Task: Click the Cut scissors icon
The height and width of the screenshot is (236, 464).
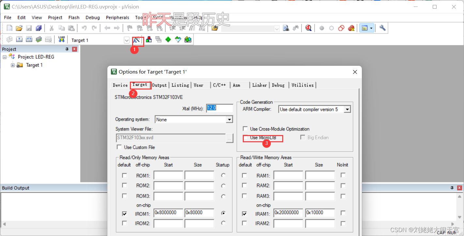Action: tap(51, 28)
